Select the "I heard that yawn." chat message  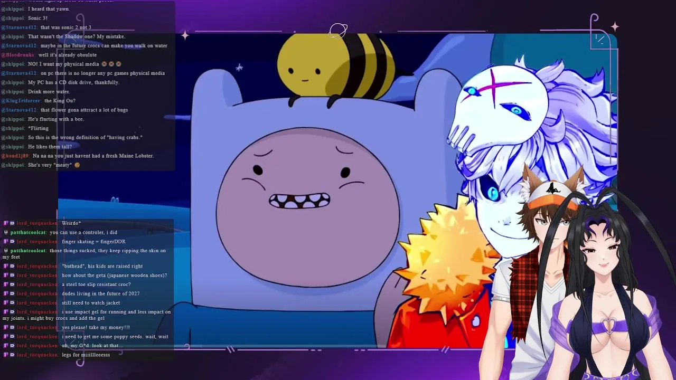tap(49, 9)
